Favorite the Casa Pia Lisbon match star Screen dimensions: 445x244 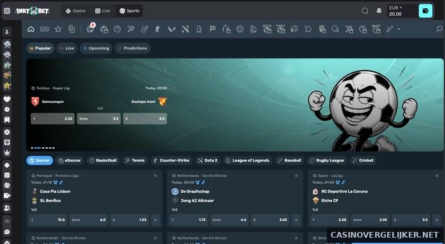pyautogui.click(x=155, y=175)
